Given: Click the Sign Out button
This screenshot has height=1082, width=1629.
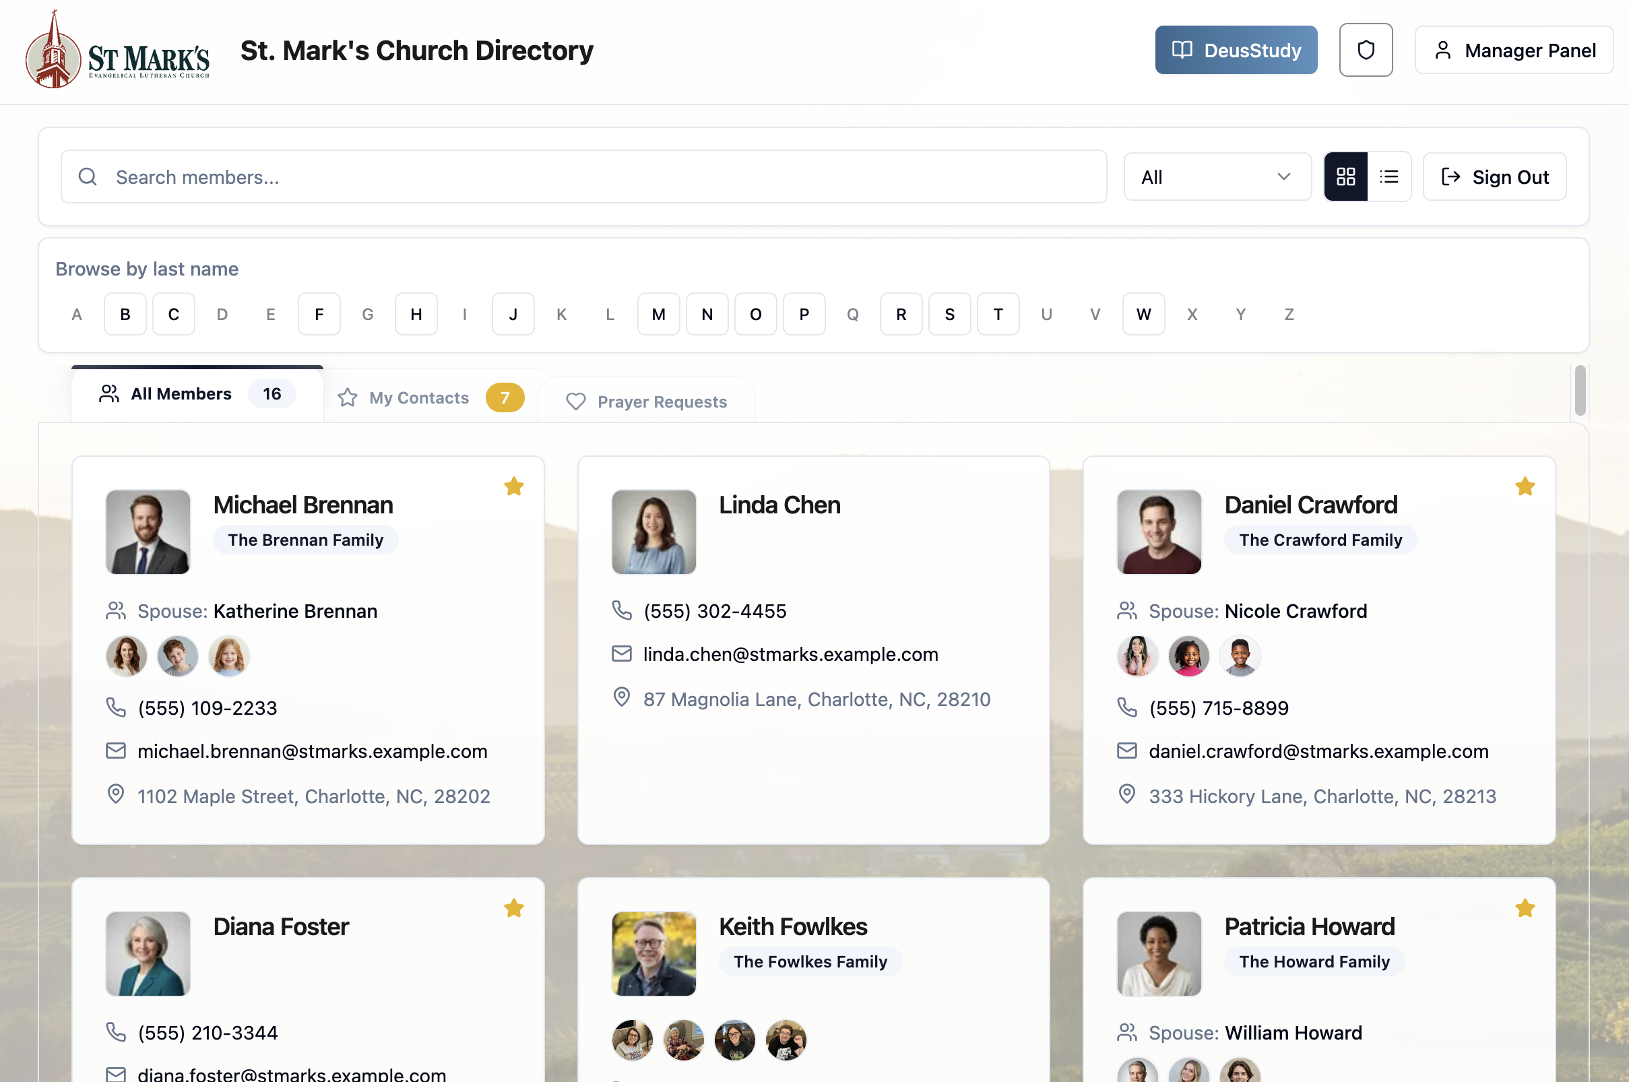Looking at the screenshot, I should point(1494,177).
